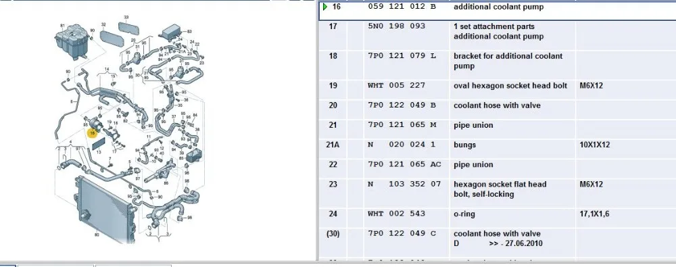Click the M6X12 remark in row 19

(591, 86)
